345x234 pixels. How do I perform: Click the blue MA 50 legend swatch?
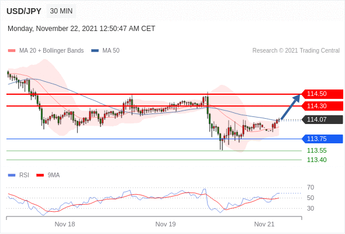point(95,51)
